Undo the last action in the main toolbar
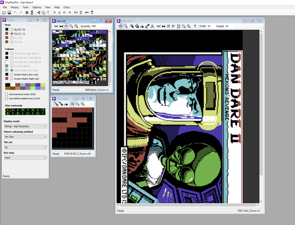The width and height of the screenshot is (295, 225). click(16, 13)
